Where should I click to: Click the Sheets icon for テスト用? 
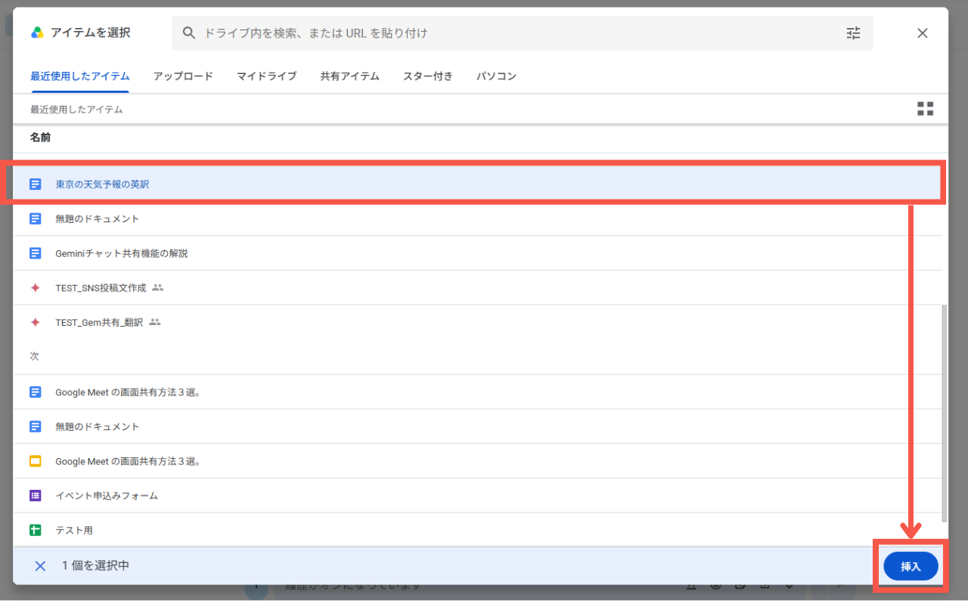35,531
